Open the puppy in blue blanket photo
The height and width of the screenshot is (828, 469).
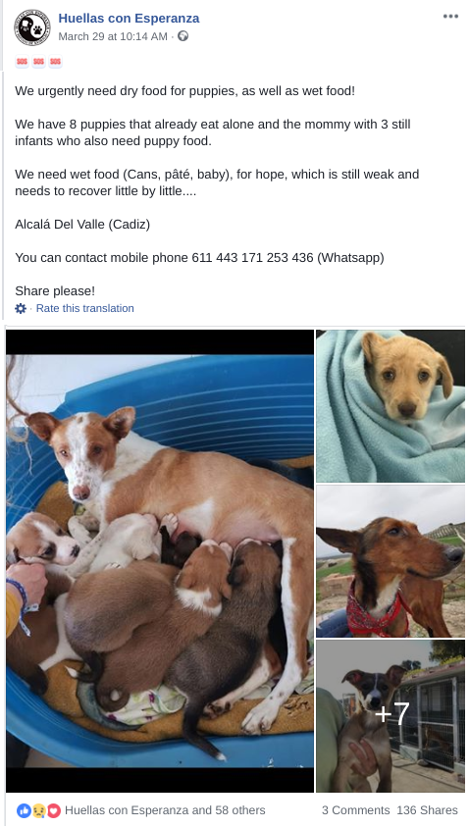(391, 406)
